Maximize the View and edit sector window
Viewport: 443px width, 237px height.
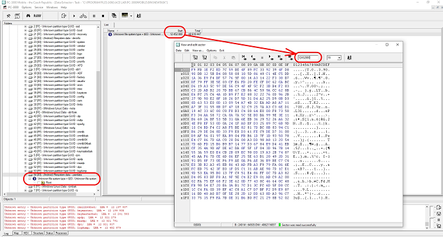pos(387,45)
